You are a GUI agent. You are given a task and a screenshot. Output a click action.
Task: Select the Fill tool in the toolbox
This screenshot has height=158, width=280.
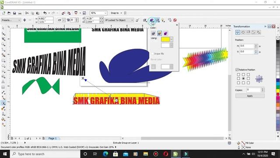pos(3,119)
